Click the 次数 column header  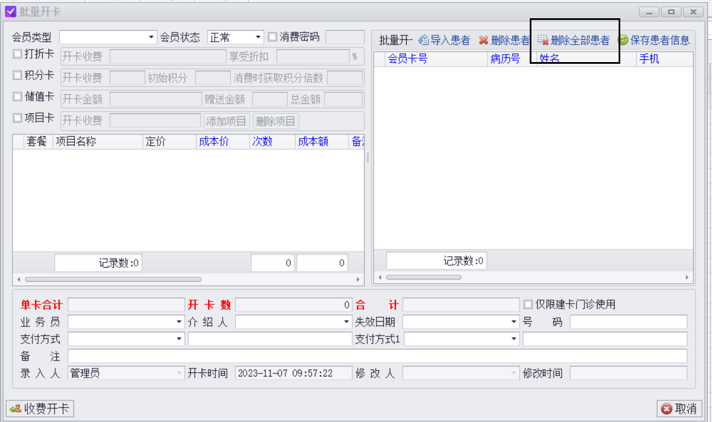point(272,142)
